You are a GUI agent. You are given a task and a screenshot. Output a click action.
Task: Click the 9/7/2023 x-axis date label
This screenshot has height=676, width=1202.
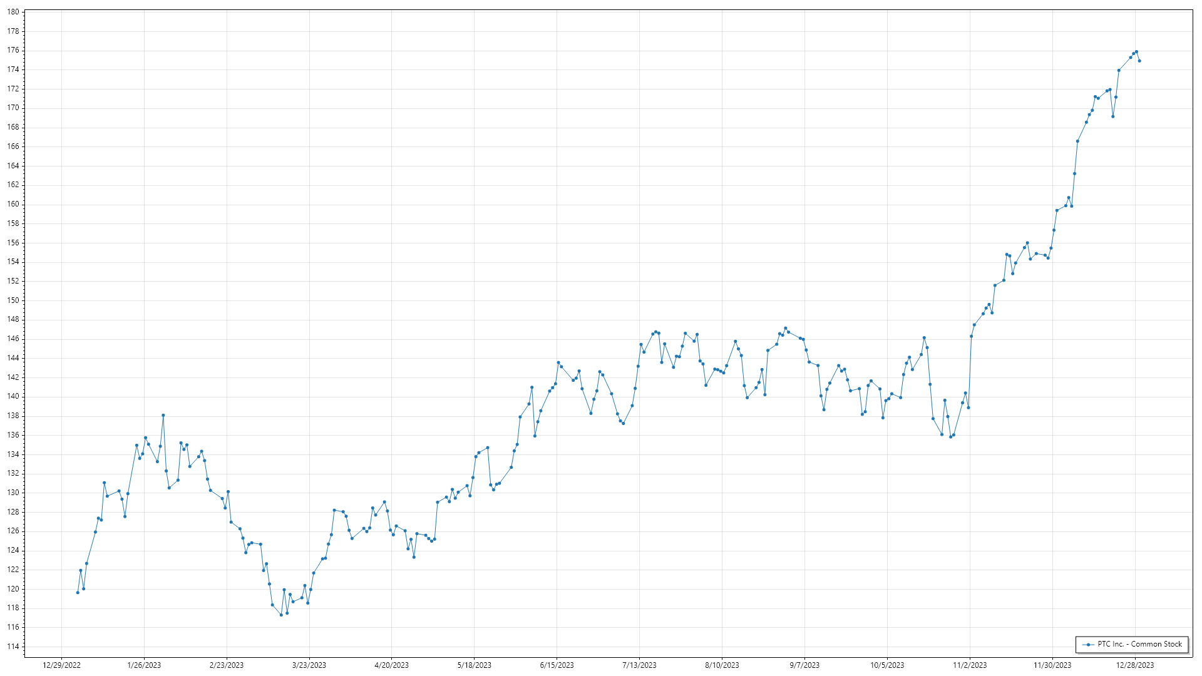pos(804,665)
